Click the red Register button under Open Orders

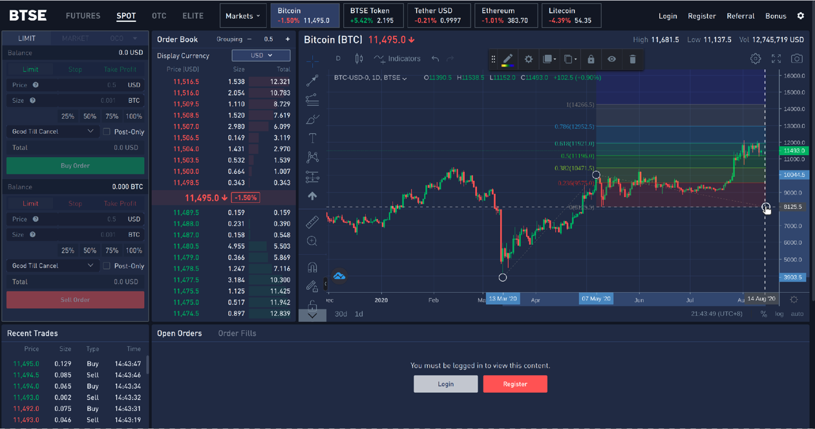tap(515, 384)
